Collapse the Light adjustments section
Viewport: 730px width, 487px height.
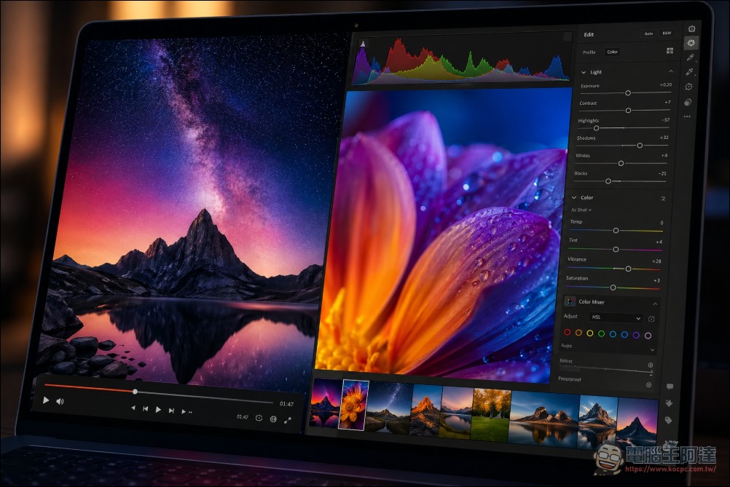point(670,71)
